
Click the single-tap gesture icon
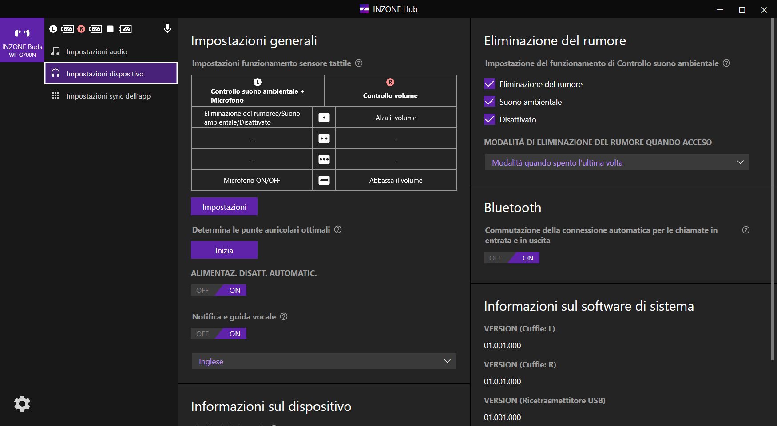(324, 118)
